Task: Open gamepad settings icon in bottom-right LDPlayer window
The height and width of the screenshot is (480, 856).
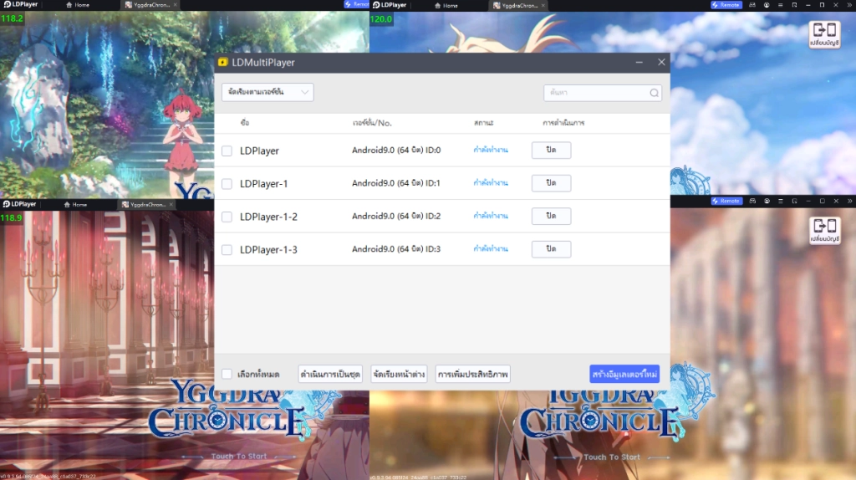Action: click(x=752, y=201)
